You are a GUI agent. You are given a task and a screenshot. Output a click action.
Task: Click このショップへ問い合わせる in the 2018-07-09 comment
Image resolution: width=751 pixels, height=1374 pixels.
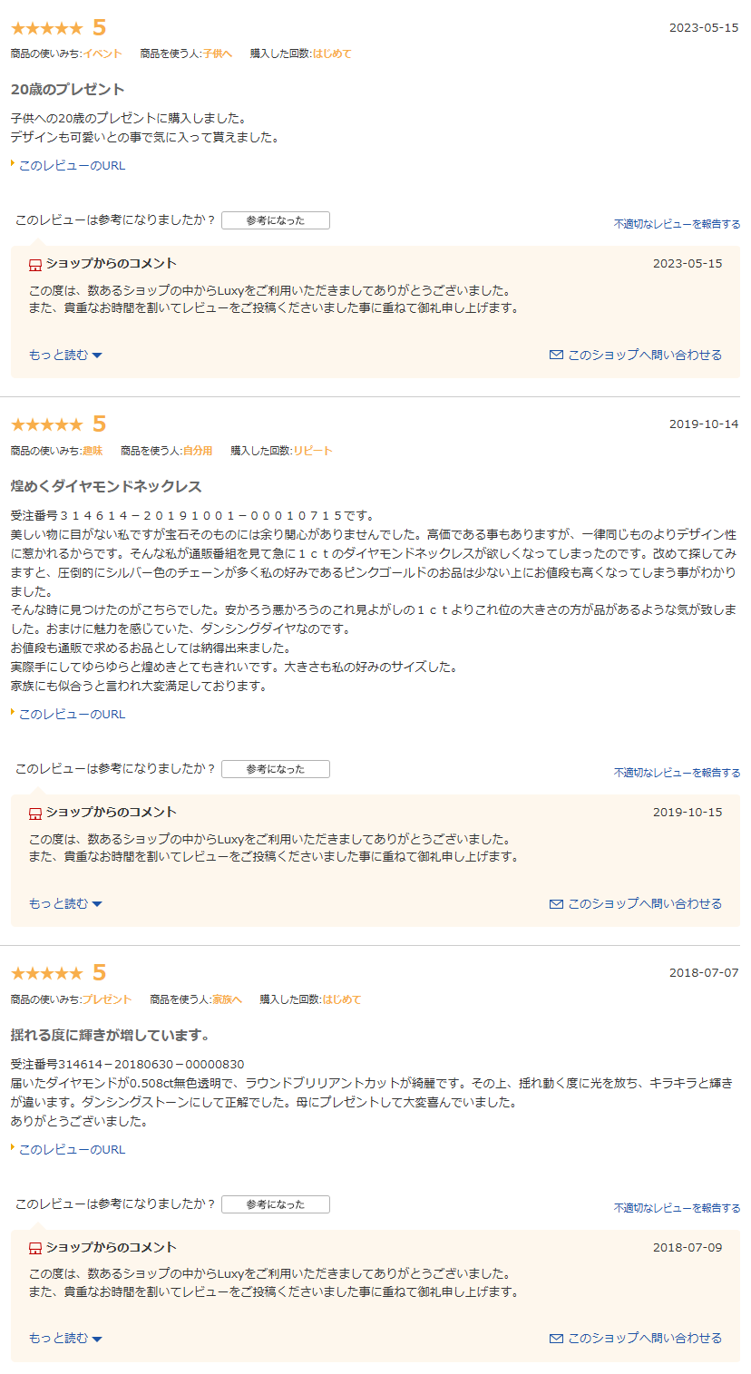[x=645, y=1338]
